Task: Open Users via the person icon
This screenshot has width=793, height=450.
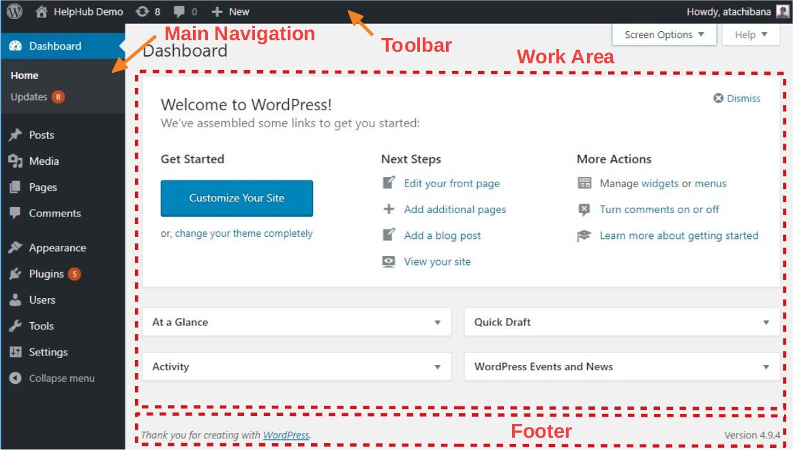Action: point(15,300)
